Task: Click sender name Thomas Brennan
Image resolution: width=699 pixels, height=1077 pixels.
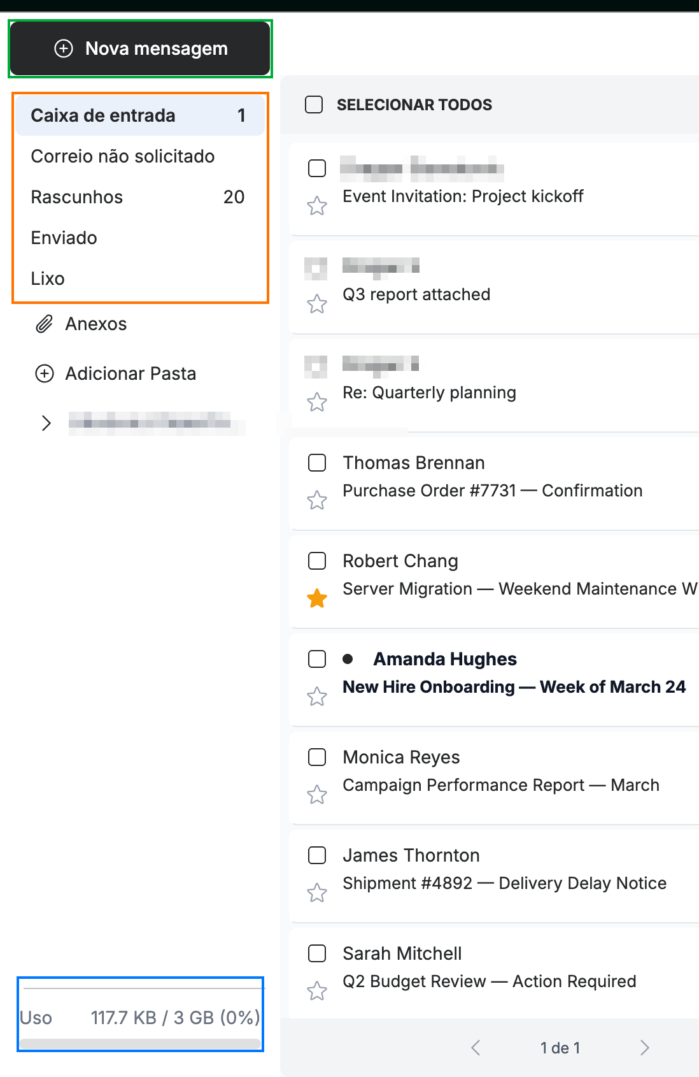Action: (414, 463)
